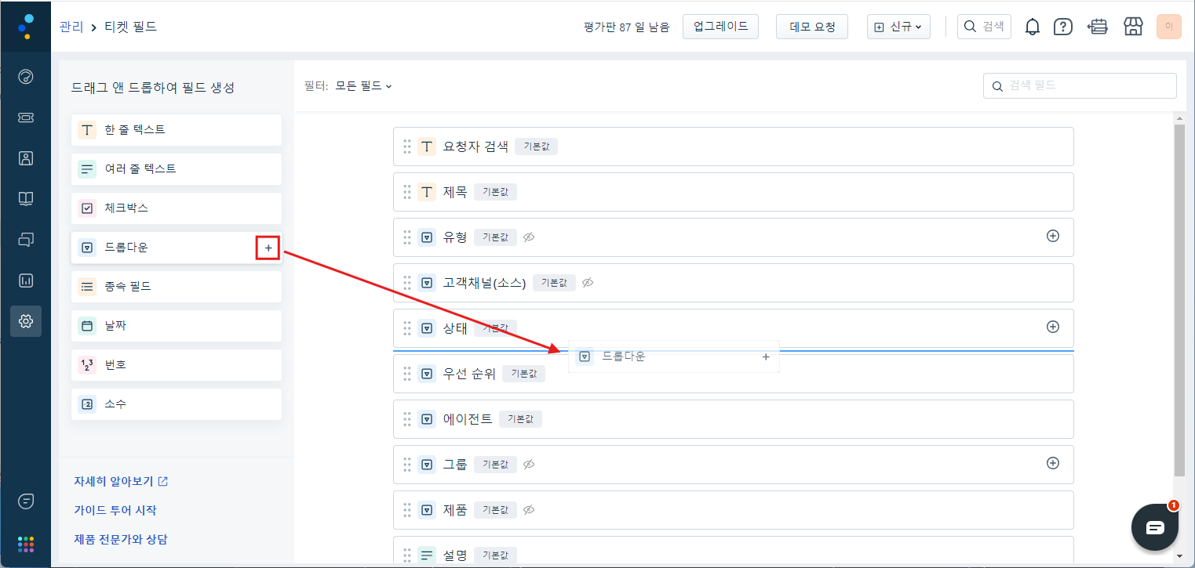Click the vertical scrollbar of field list

coord(1179,299)
